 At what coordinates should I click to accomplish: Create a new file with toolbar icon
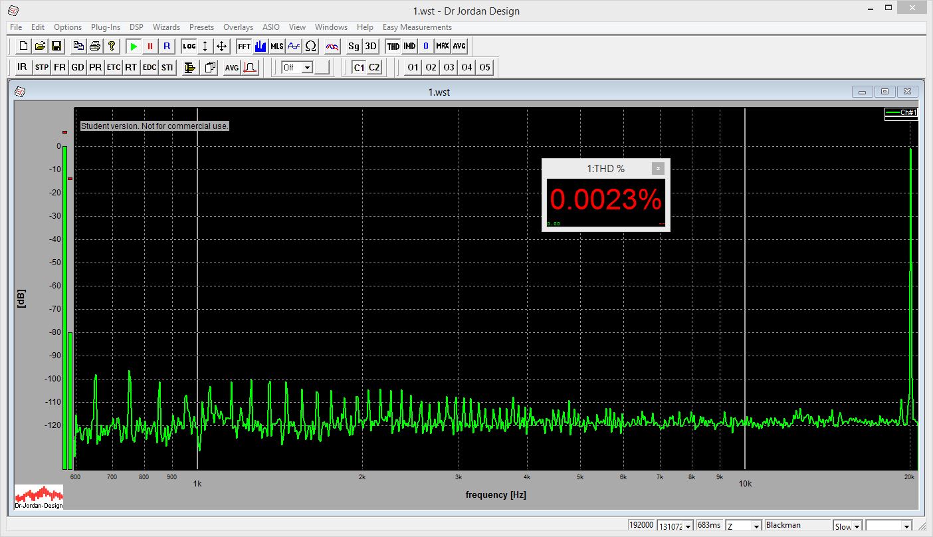23,47
